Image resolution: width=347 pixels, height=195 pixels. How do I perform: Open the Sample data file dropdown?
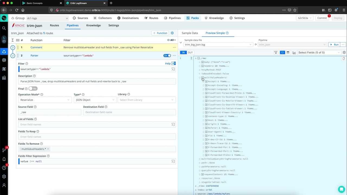(x=218, y=45)
